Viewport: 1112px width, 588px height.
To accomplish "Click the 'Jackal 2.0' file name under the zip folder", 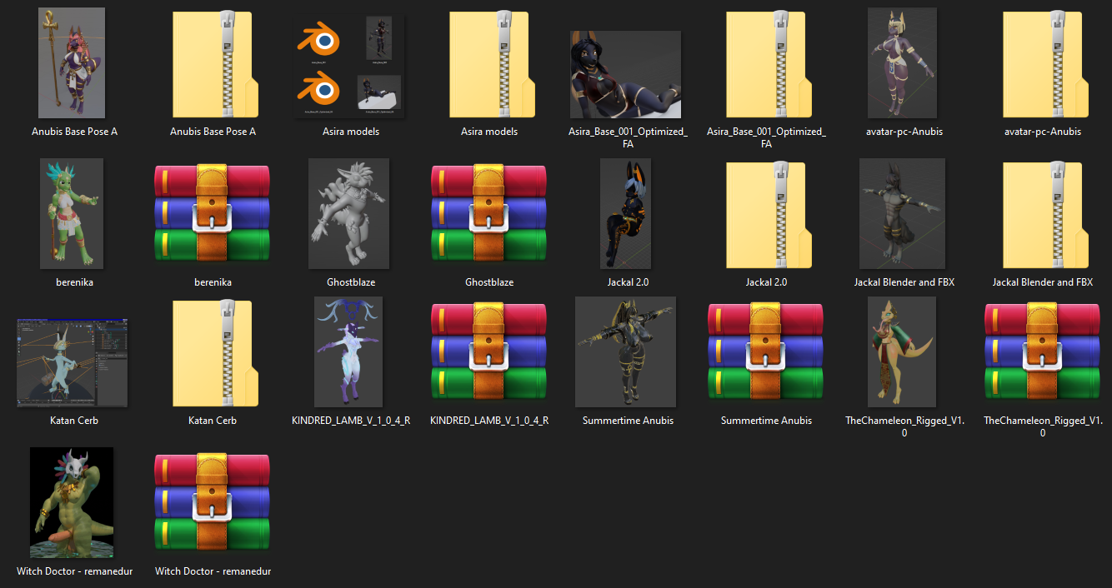I will click(766, 282).
